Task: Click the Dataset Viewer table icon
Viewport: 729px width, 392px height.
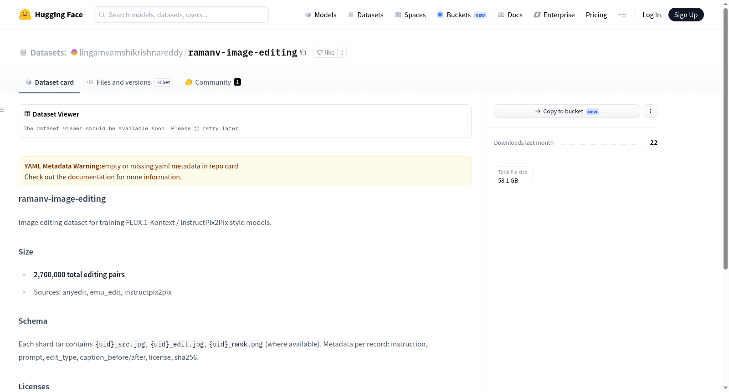Action: [x=27, y=114]
